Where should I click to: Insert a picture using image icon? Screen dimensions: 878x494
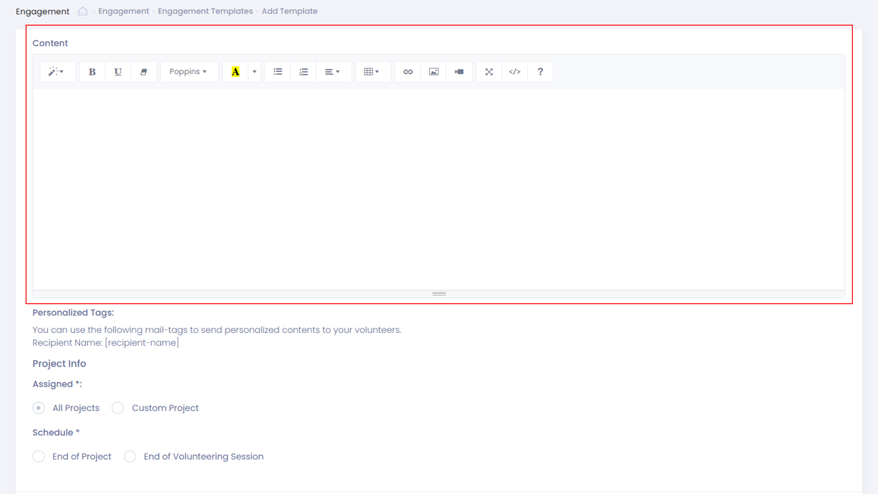coord(434,72)
